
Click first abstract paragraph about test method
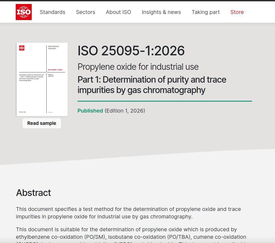(x=128, y=213)
